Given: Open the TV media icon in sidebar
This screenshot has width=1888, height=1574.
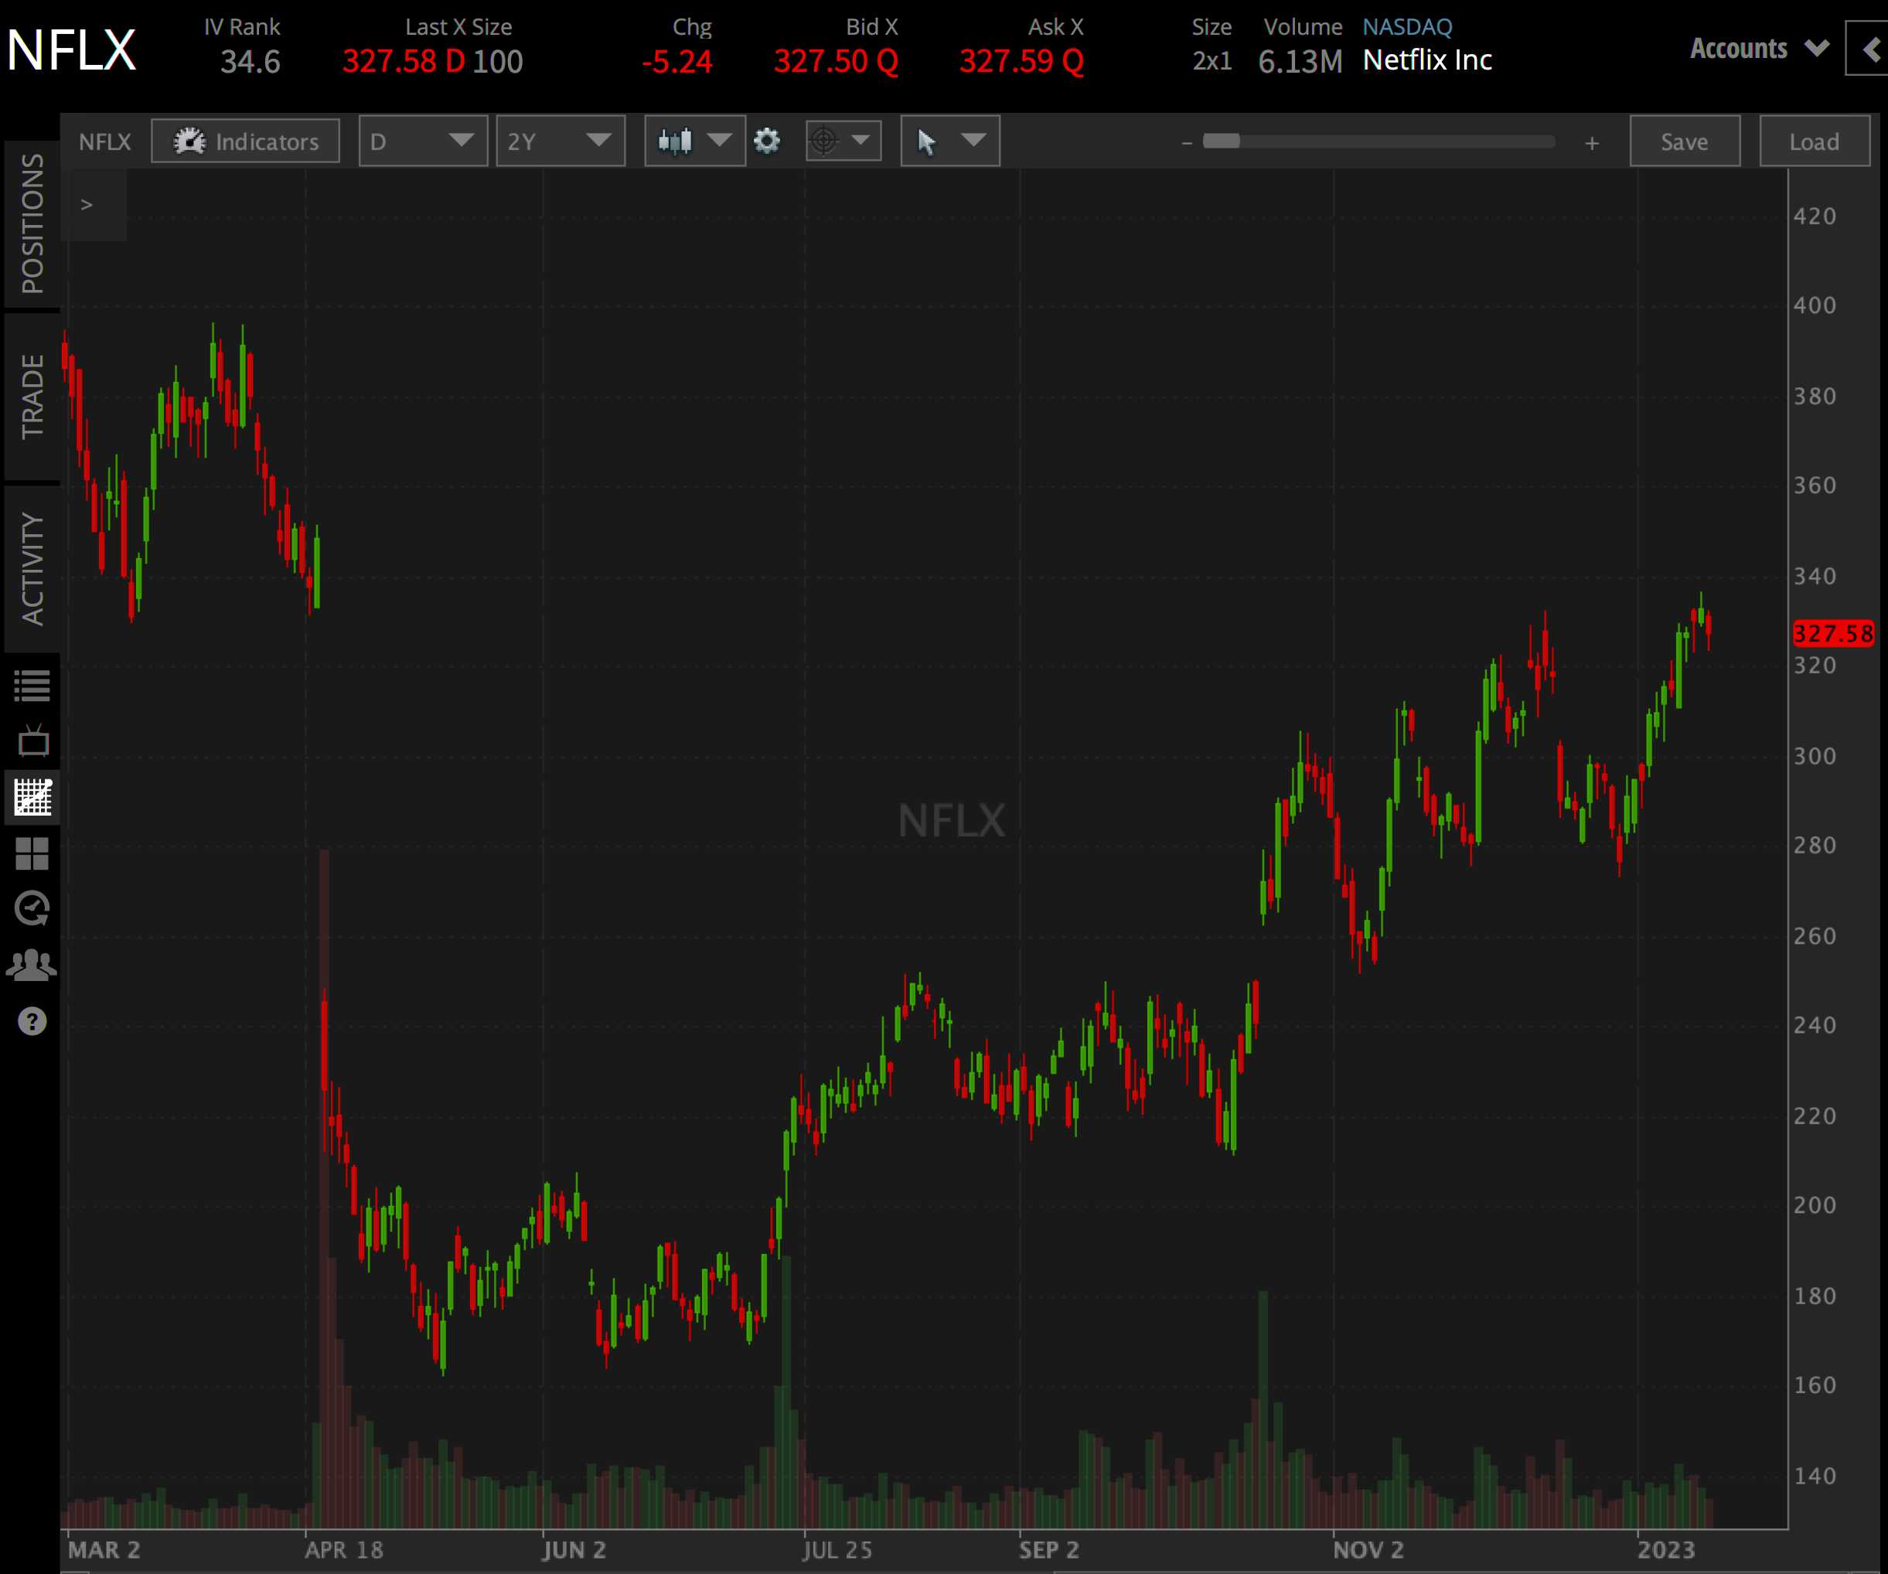Looking at the screenshot, I should pyautogui.click(x=32, y=741).
